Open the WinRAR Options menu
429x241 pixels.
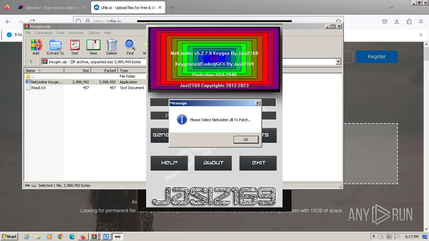94,33
